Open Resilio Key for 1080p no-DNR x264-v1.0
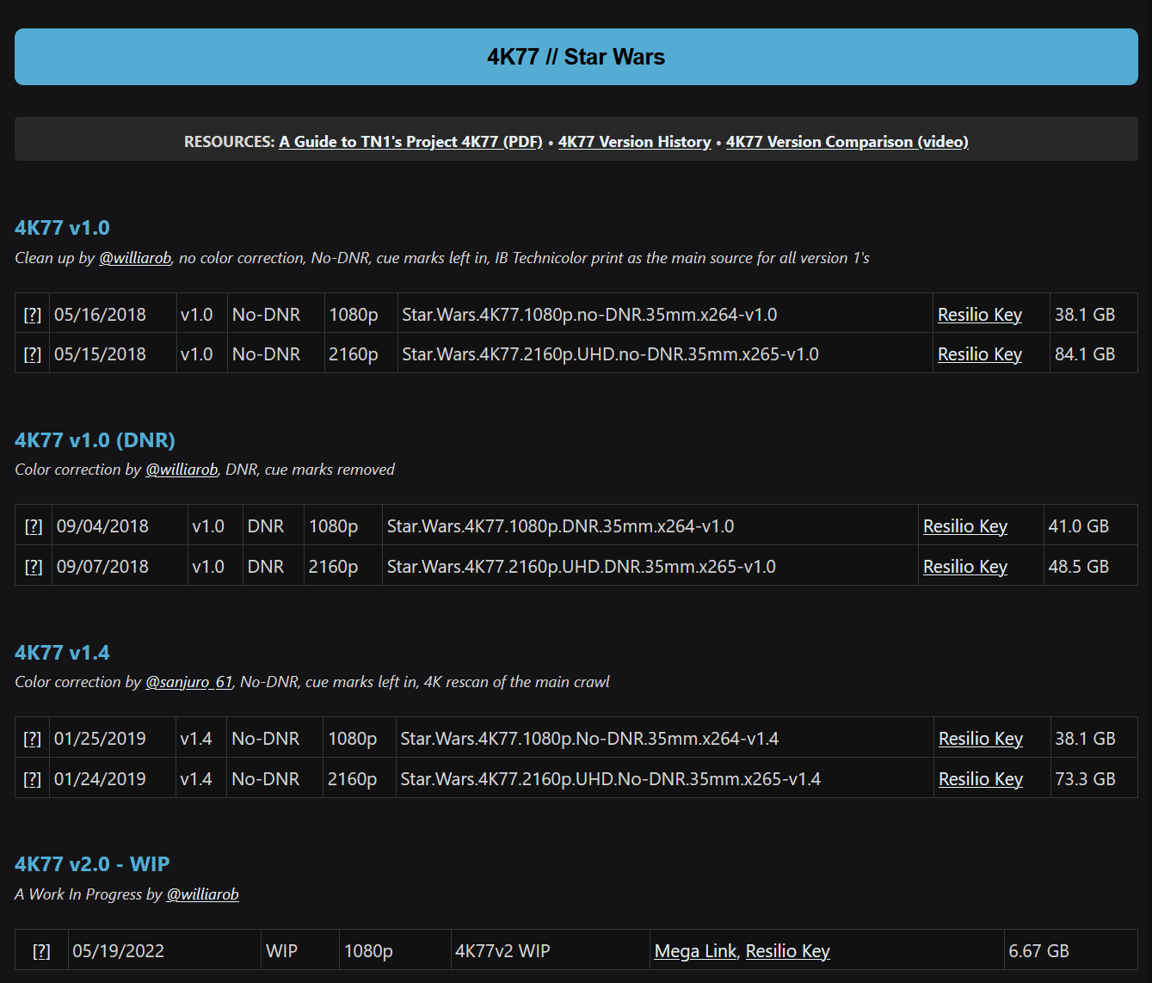Viewport: 1152px width, 983px height. [x=980, y=315]
